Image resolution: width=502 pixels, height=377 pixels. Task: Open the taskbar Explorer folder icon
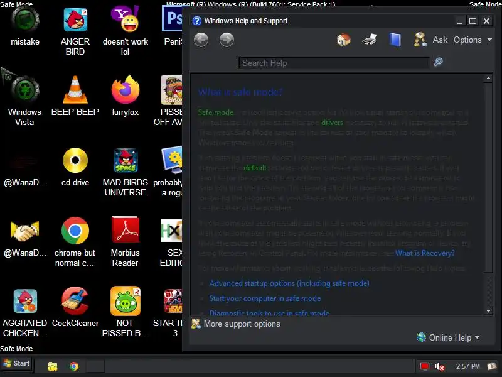[x=53, y=366]
